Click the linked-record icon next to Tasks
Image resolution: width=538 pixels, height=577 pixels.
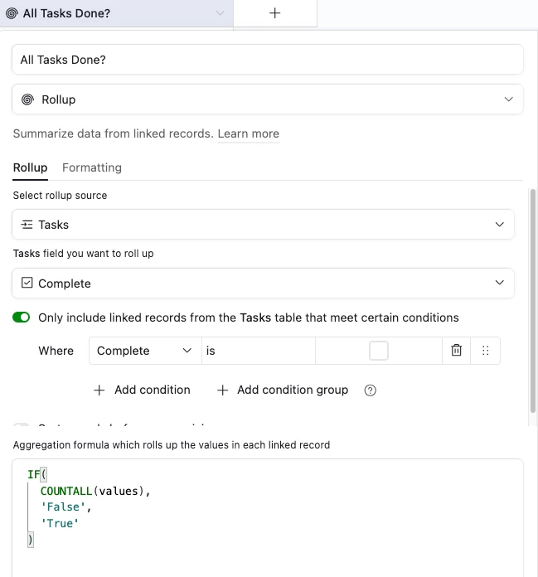pyautogui.click(x=27, y=225)
